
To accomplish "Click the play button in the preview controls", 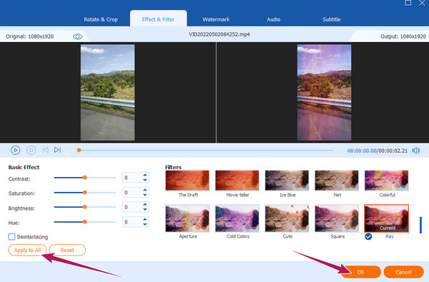I will coord(15,150).
